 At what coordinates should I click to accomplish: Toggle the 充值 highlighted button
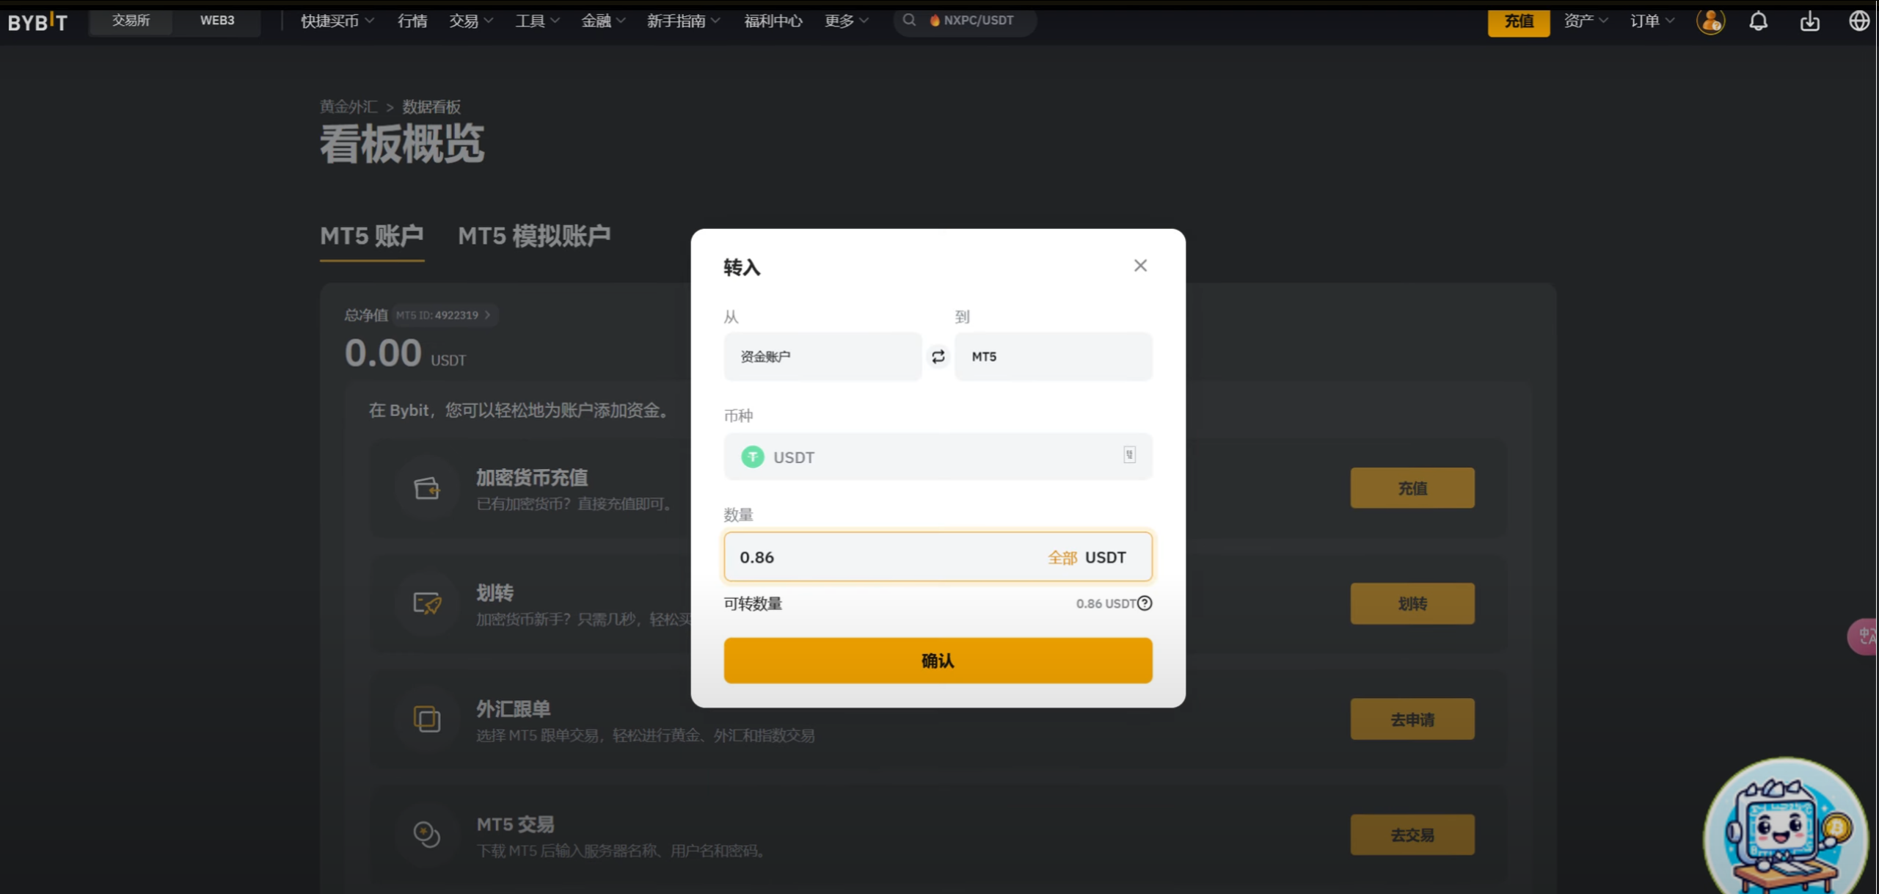point(1518,22)
